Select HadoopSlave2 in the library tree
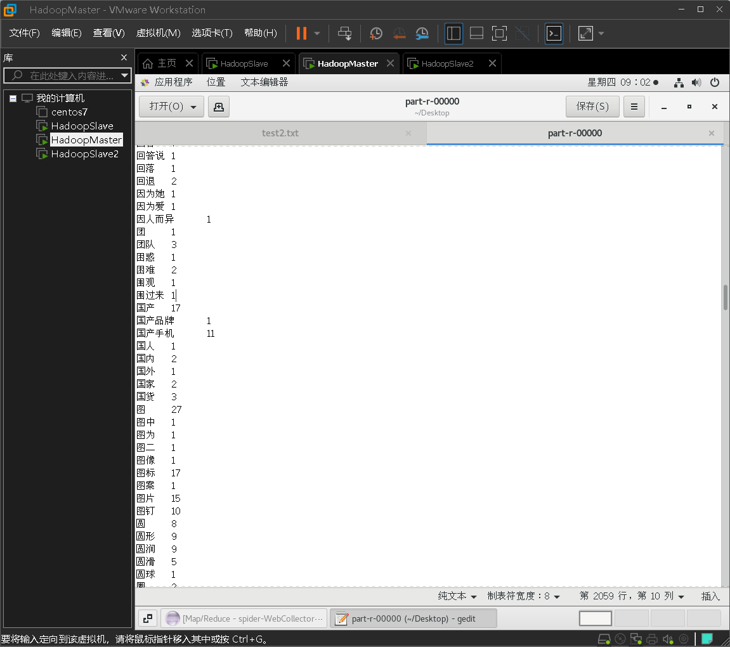This screenshot has height=647, width=730. pos(85,154)
